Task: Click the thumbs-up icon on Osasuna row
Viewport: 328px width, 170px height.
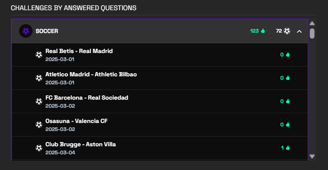Action: click(288, 125)
